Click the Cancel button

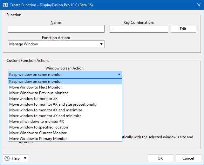(x=188, y=158)
